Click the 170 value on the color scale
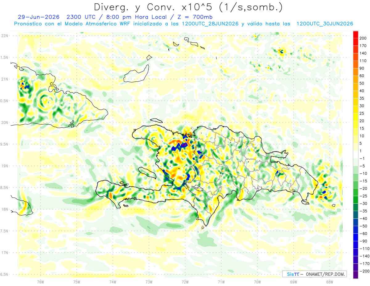This screenshot has height=286, width=370. point(364,46)
